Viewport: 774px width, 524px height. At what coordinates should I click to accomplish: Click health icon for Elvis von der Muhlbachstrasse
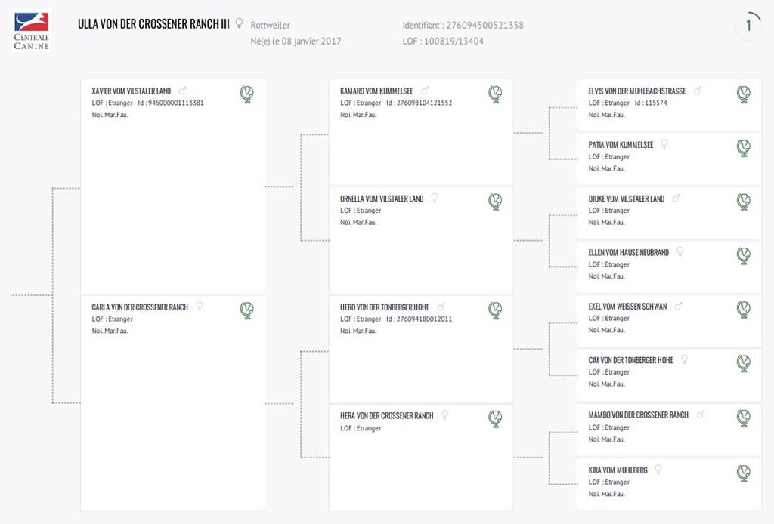point(744,94)
